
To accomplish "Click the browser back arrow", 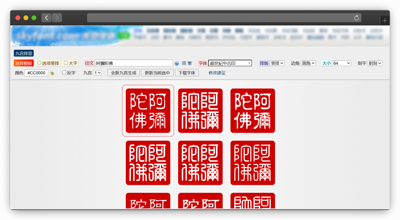I will click(x=47, y=18).
